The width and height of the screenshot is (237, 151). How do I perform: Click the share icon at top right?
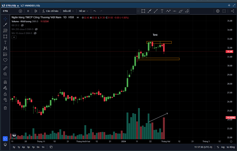point(233,11)
